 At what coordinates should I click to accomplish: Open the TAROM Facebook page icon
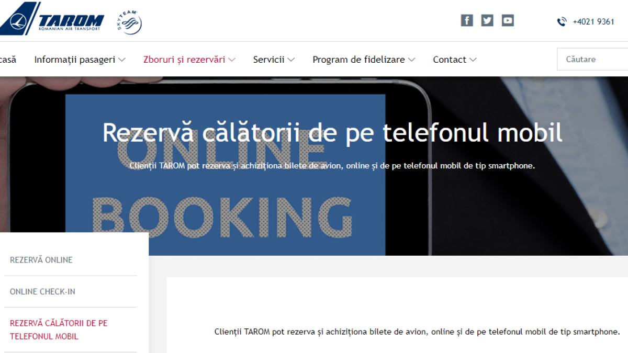[x=467, y=20]
